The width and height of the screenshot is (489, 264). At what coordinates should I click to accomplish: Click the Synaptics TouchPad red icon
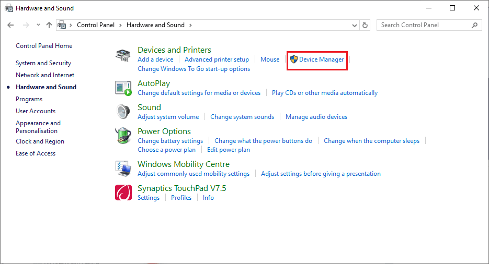123,193
